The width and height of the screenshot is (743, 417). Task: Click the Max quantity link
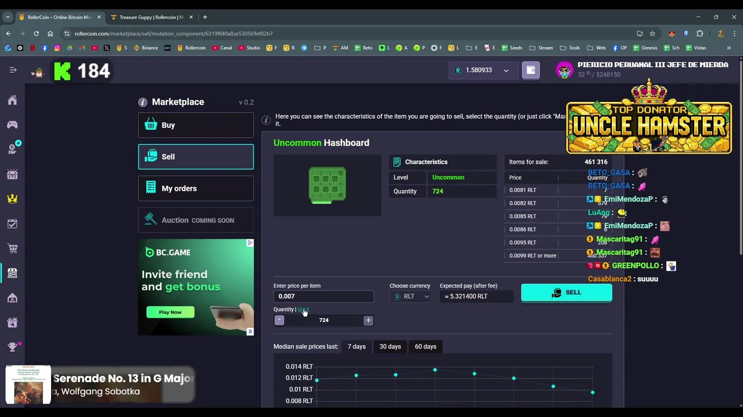tap(303, 309)
